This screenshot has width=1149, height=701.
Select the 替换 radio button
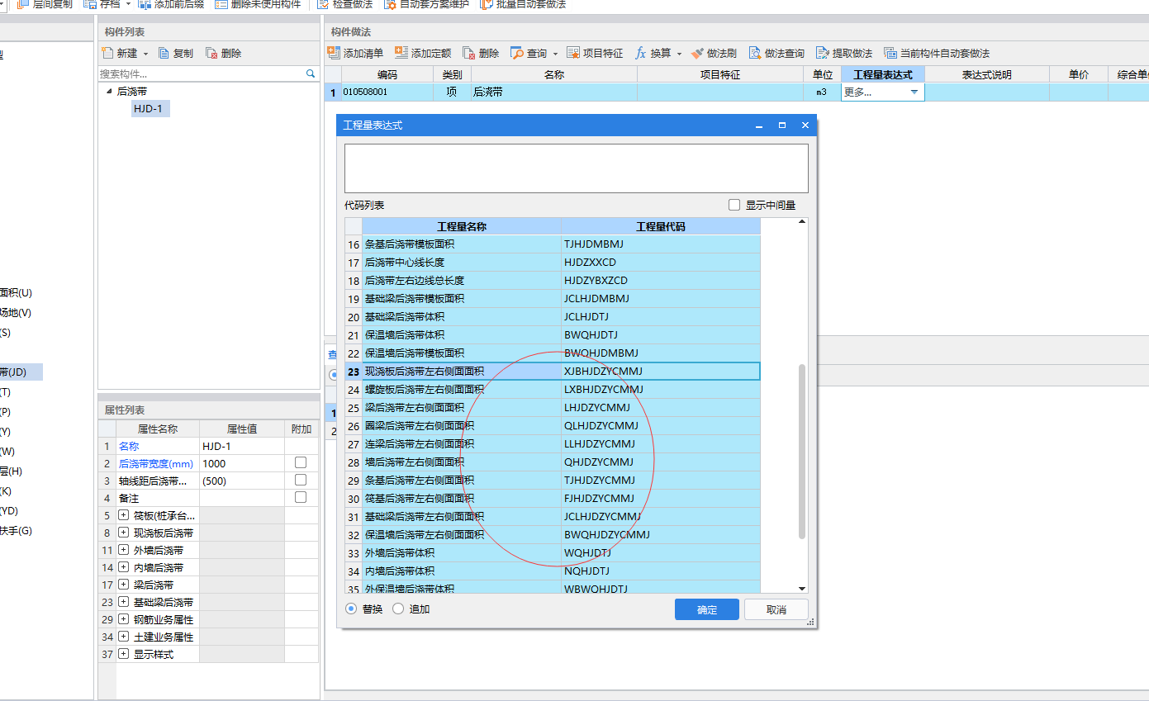tap(351, 609)
